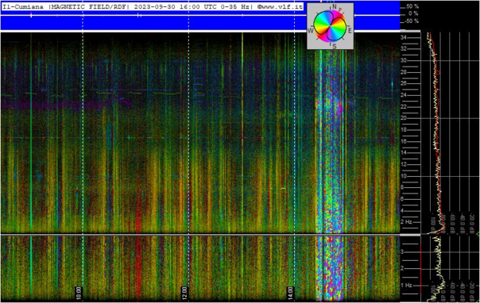Viewport: 480px width, 303px height.
Task: Click the 10 frequency tick label
Action: [x=404, y=176]
